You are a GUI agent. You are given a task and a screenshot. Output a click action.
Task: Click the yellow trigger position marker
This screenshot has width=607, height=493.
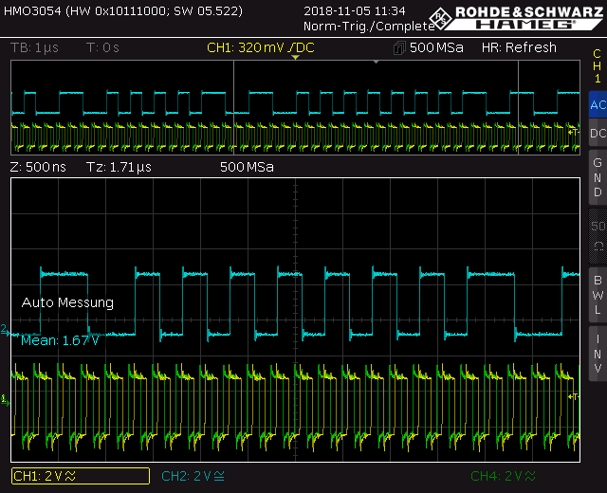point(295,58)
